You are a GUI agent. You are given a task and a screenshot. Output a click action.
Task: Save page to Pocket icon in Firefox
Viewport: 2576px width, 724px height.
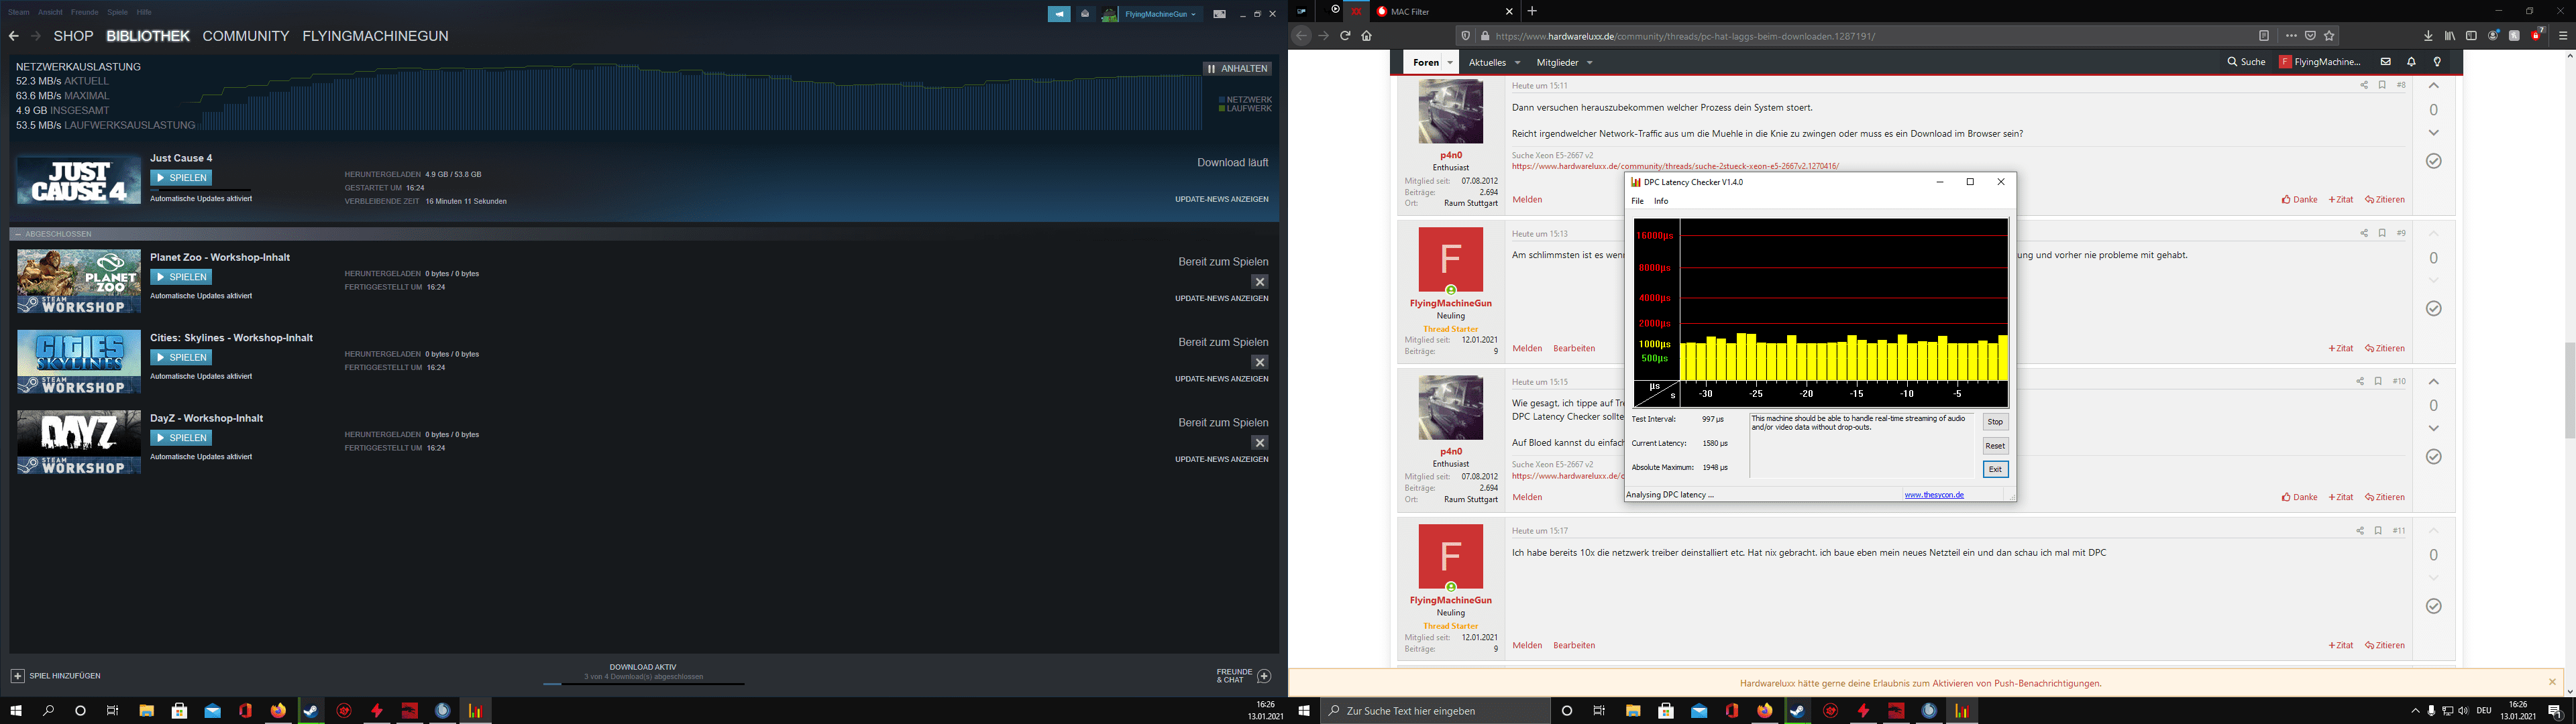pyautogui.click(x=2311, y=36)
